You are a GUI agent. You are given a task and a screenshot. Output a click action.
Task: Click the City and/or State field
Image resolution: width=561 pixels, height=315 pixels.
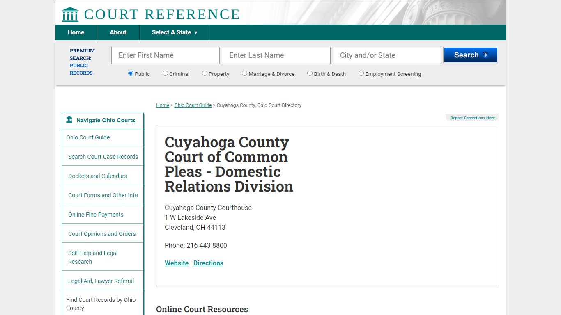point(387,55)
